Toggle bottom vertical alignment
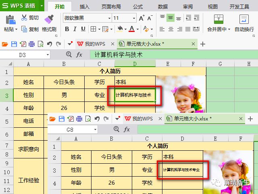The width and height of the screenshot is (258, 194). (x=179, y=18)
